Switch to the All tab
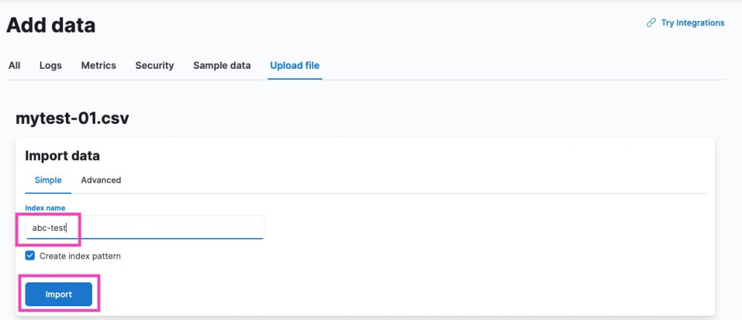742x320 pixels. pyautogui.click(x=14, y=65)
